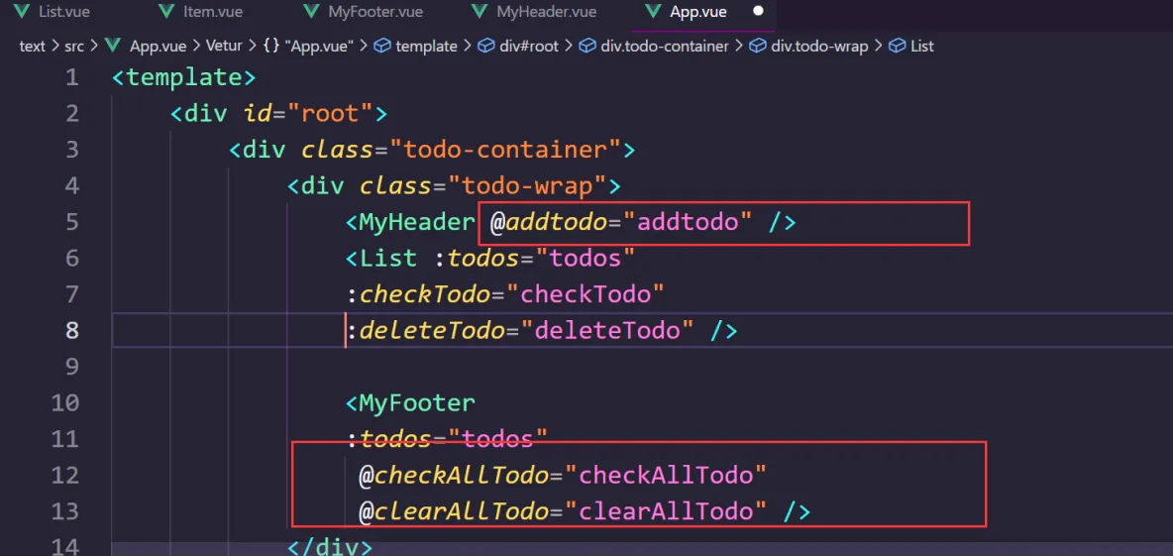
Task: Click the cube icon before div#root breadcrumb
Action: click(486, 47)
